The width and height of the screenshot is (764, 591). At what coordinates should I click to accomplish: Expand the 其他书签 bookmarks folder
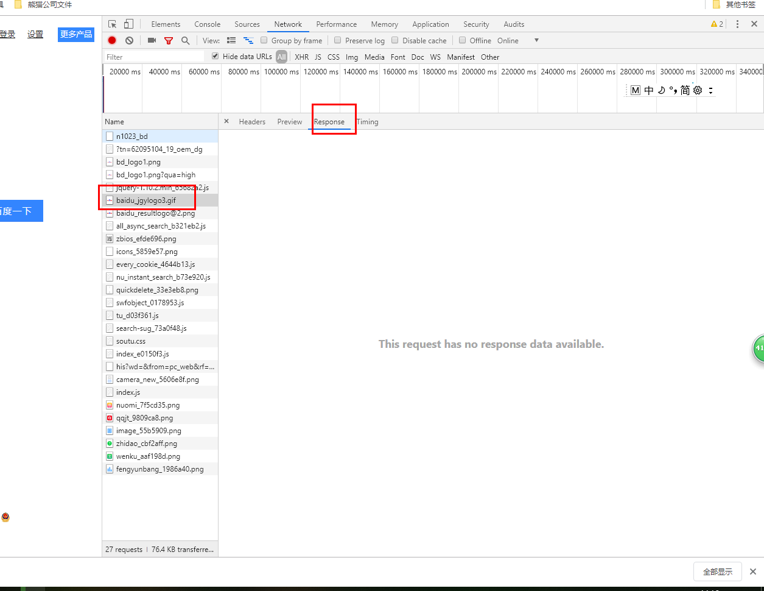point(740,4)
